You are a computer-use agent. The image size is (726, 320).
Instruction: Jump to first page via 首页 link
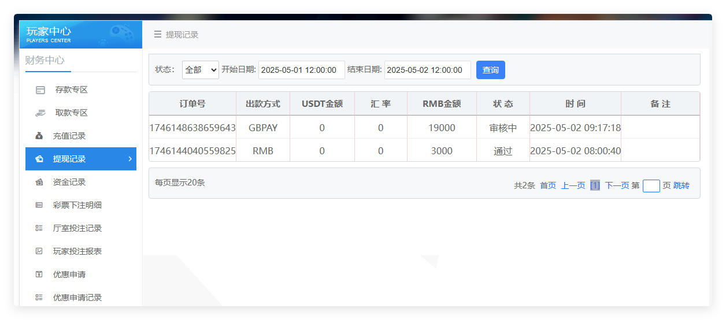pos(548,185)
